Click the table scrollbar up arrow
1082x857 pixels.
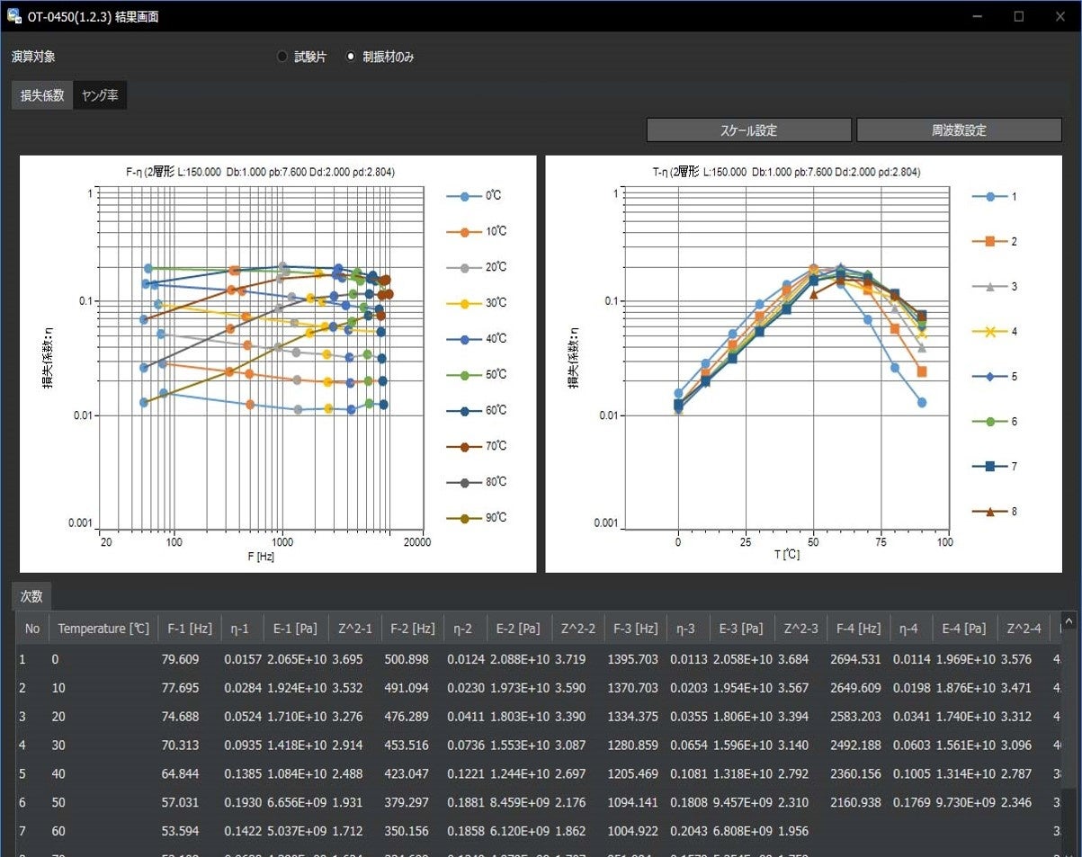(1069, 620)
